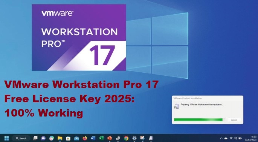Click the OneDrive cloud tray icon

[x=226, y=138]
